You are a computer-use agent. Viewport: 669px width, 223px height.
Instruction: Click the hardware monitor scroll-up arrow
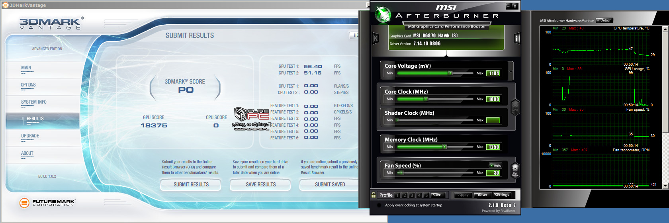(665, 29)
